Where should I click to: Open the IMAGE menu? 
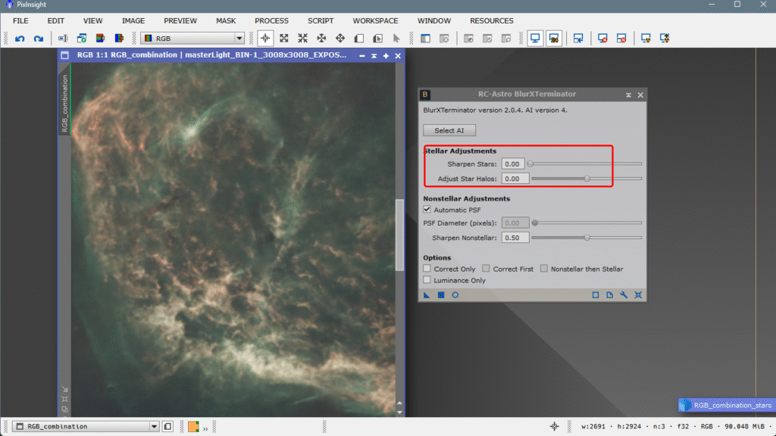[x=133, y=20]
